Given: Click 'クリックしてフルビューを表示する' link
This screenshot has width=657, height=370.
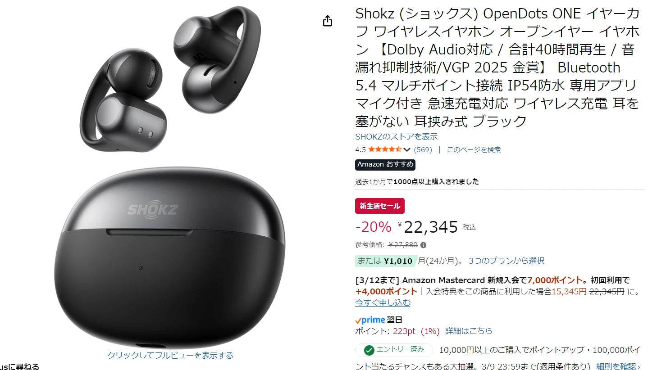Looking at the screenshot, I should pyautogui.click(x=170, y=355).
